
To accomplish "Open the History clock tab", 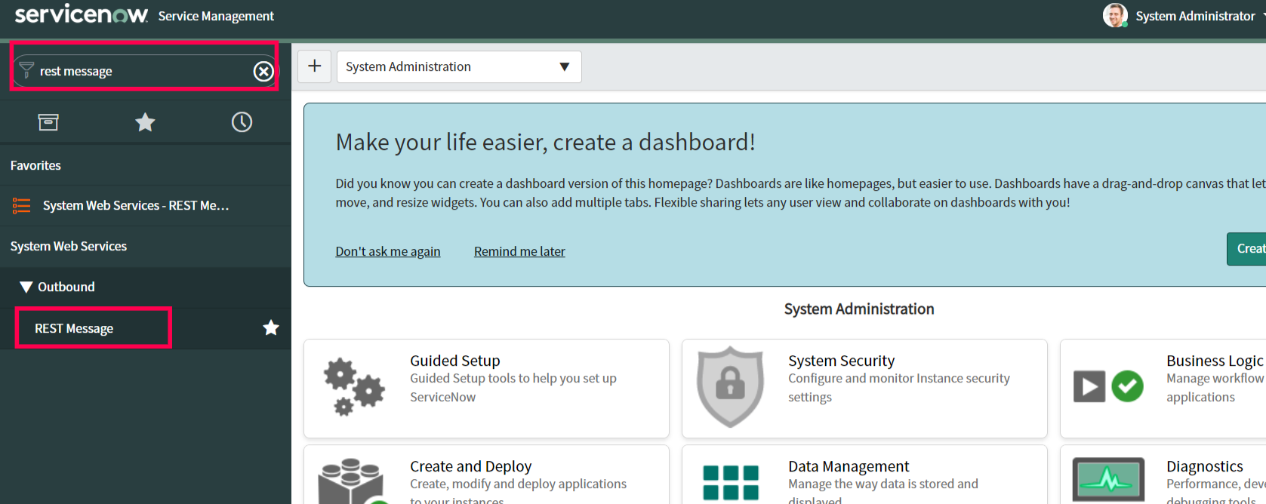I will coord(242,122).
